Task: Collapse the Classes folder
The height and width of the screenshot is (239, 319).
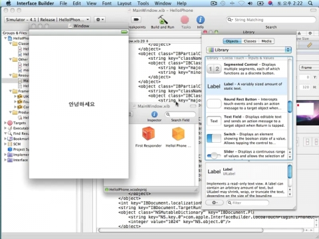Action: point(11,43)
